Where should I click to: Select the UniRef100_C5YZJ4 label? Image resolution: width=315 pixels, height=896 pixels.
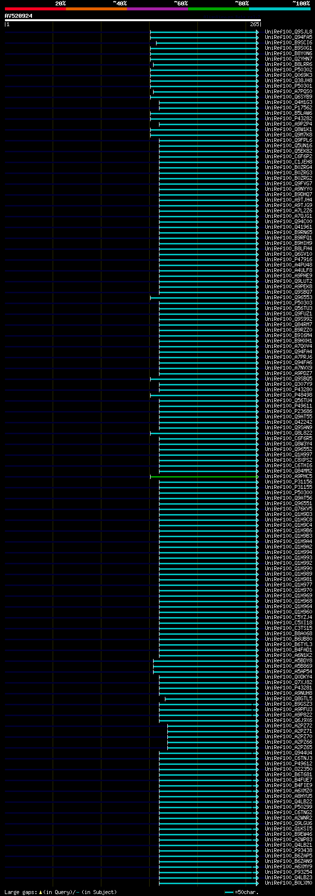coord(288,618)
